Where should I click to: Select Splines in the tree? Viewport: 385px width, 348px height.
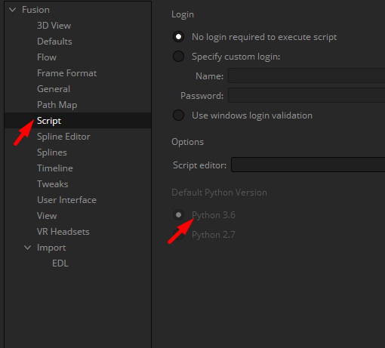(x=52, y=152)
